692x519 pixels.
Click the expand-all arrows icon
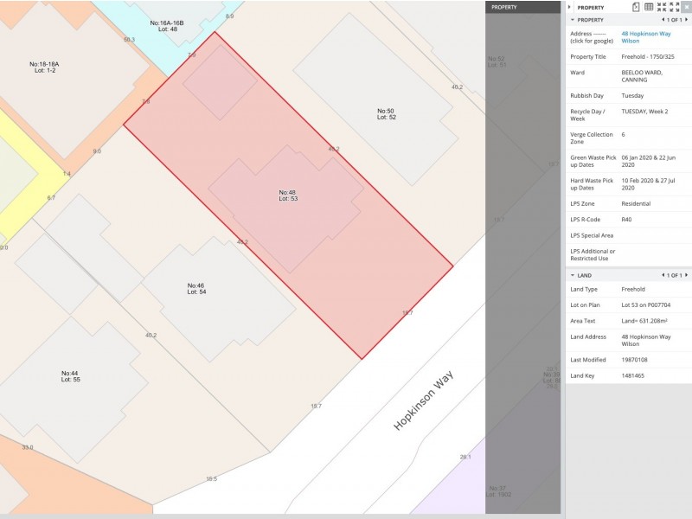pos(674,7)
